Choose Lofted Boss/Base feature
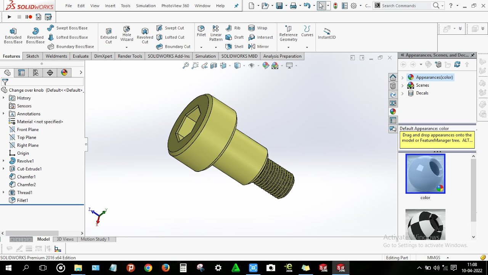 pos(67,37)
